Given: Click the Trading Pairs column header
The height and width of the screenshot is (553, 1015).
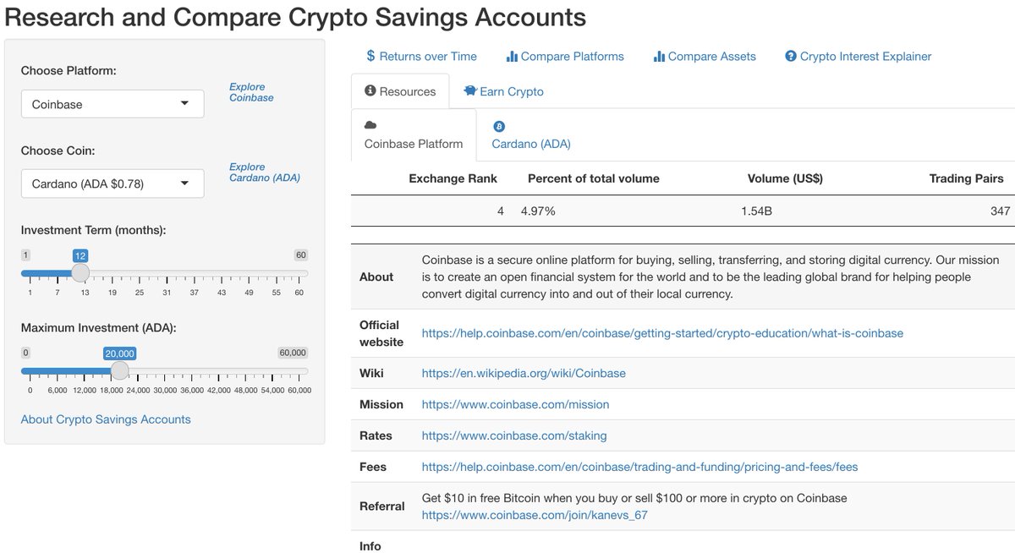Looking at the screenshot, I should point(966,178).
